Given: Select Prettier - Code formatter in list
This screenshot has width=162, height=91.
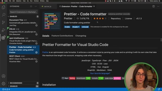Looking at the screenshot, I should point(23,50).
